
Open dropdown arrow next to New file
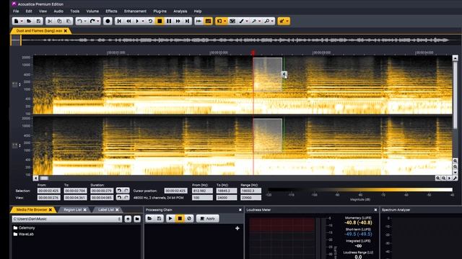22,21
